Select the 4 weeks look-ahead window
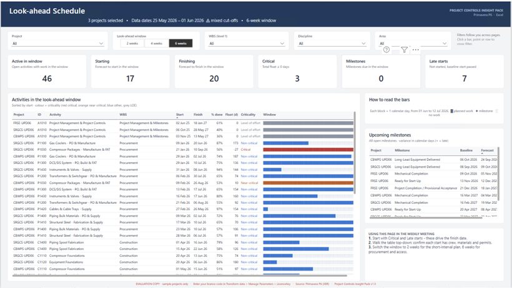Screen dimensions: 512x288 coord(156,43)
